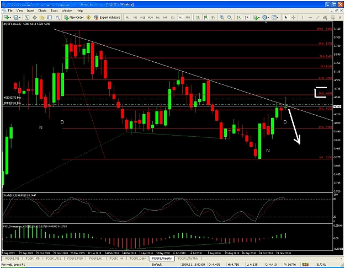This screenshot has height=268, width=345.
Task: Click the New Order button
Action: tap(74, 17)
